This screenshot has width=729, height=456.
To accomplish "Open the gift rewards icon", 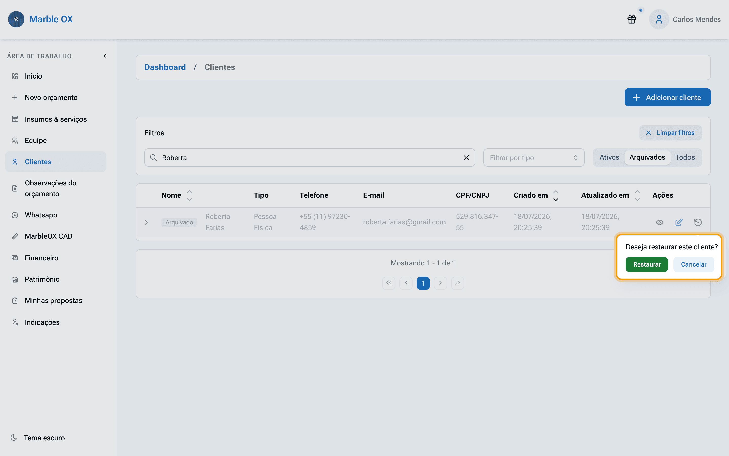I will [x=632, y=19].
